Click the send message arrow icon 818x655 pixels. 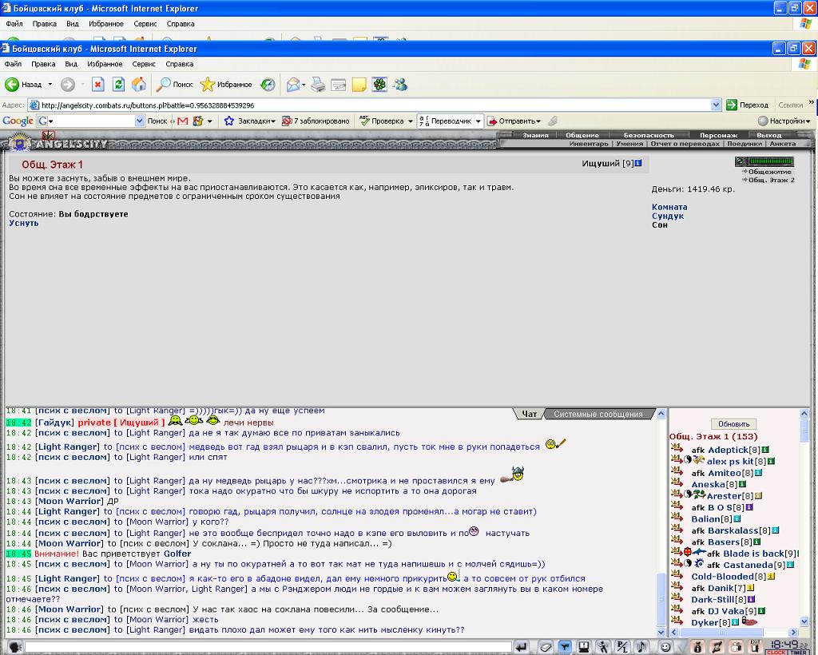[521, 647]
